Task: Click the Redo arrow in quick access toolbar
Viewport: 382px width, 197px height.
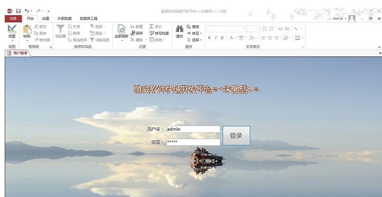Action: 38,11
